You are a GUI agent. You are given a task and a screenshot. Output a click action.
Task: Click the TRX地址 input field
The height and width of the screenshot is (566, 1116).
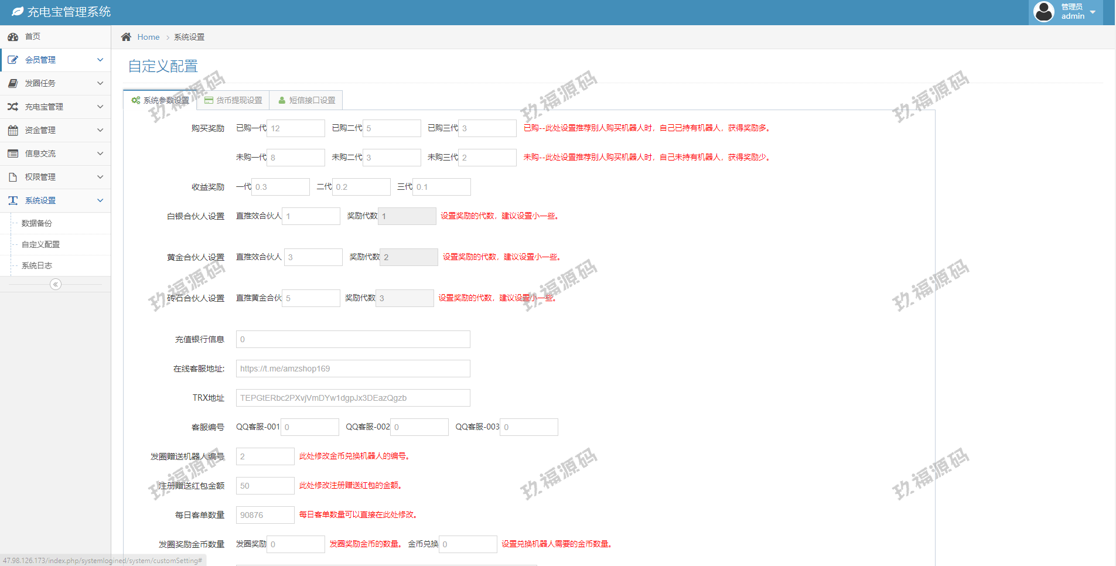point(353,398)
